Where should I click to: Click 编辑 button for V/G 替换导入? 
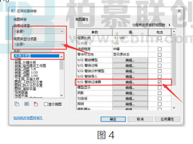tap(130, 77)
